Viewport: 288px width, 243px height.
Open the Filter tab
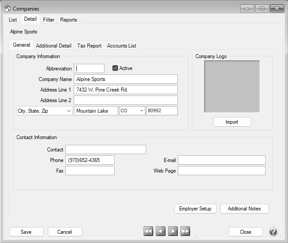49,20
